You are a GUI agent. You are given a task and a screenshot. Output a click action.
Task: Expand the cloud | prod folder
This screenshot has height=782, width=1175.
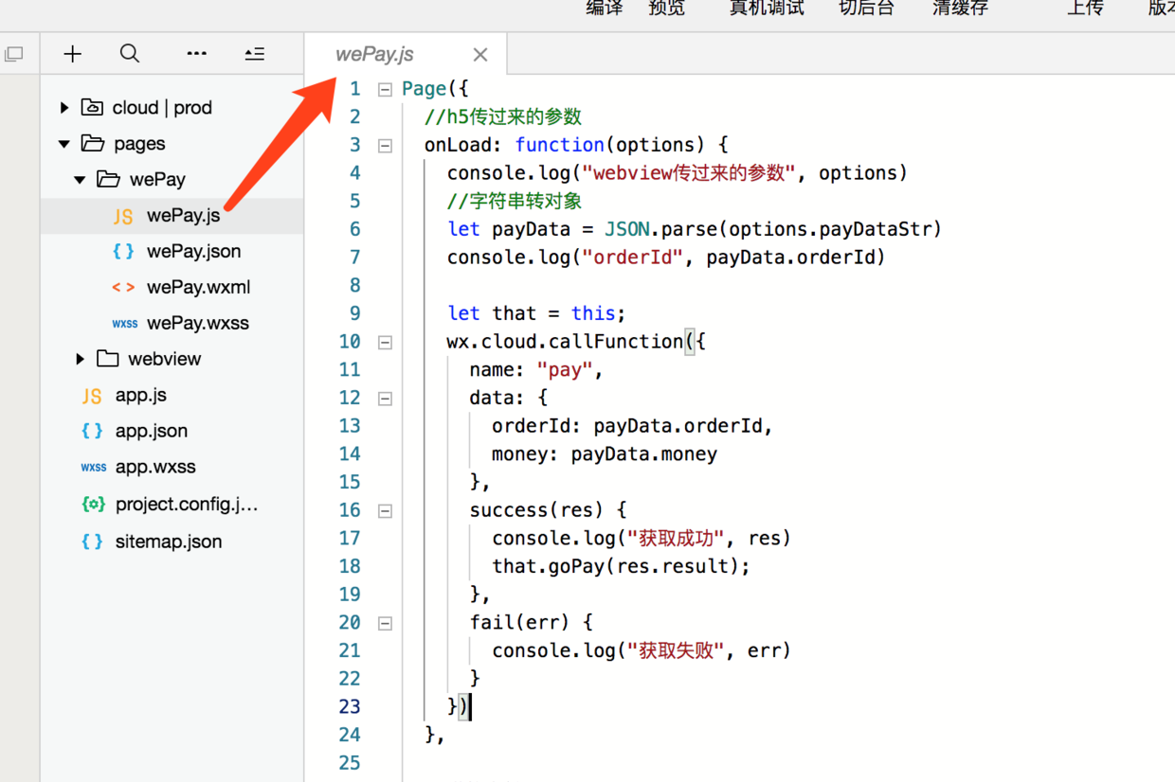tap(64, 108)
